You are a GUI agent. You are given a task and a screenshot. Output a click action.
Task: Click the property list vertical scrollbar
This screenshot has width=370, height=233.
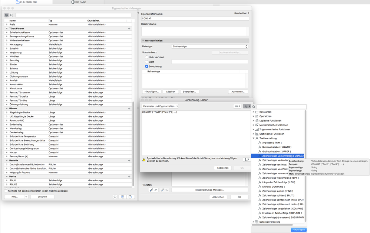(x=133, y=143)
